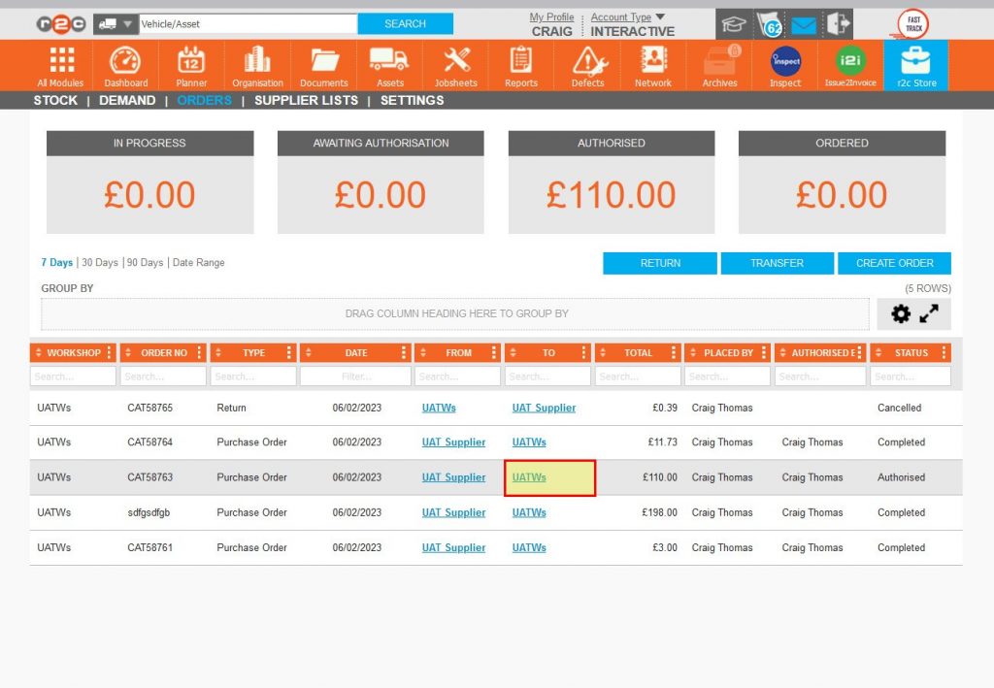This screenshot has width=994, height=688.
Task: Open the WORKSHOP column options menu
Action: tap(108, 352)
